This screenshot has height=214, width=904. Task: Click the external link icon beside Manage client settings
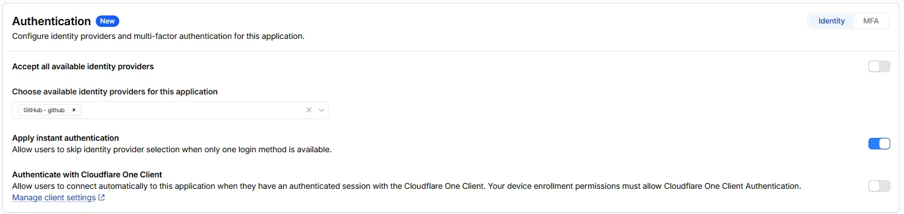click(x=101, y=197)
